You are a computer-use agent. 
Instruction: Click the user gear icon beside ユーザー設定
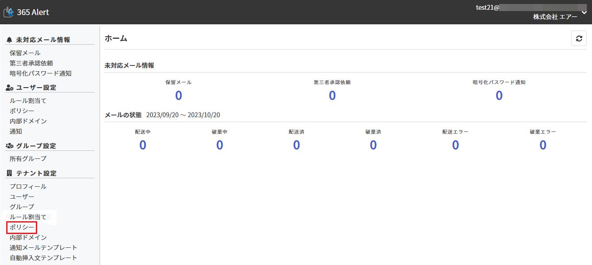[x=9, y=88]
